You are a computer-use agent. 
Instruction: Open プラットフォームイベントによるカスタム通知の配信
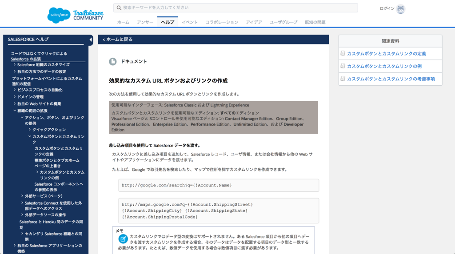pyautogui.click(x=47, y=81)
